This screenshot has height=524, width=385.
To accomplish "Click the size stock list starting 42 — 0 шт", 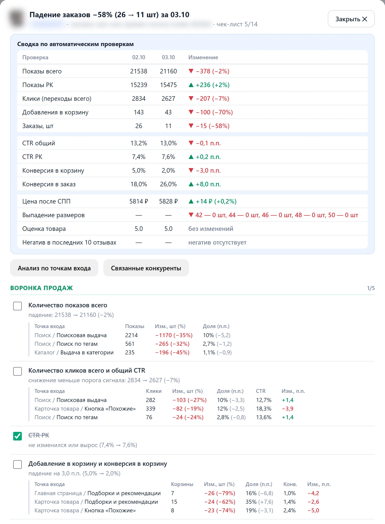I will [273, 215].
